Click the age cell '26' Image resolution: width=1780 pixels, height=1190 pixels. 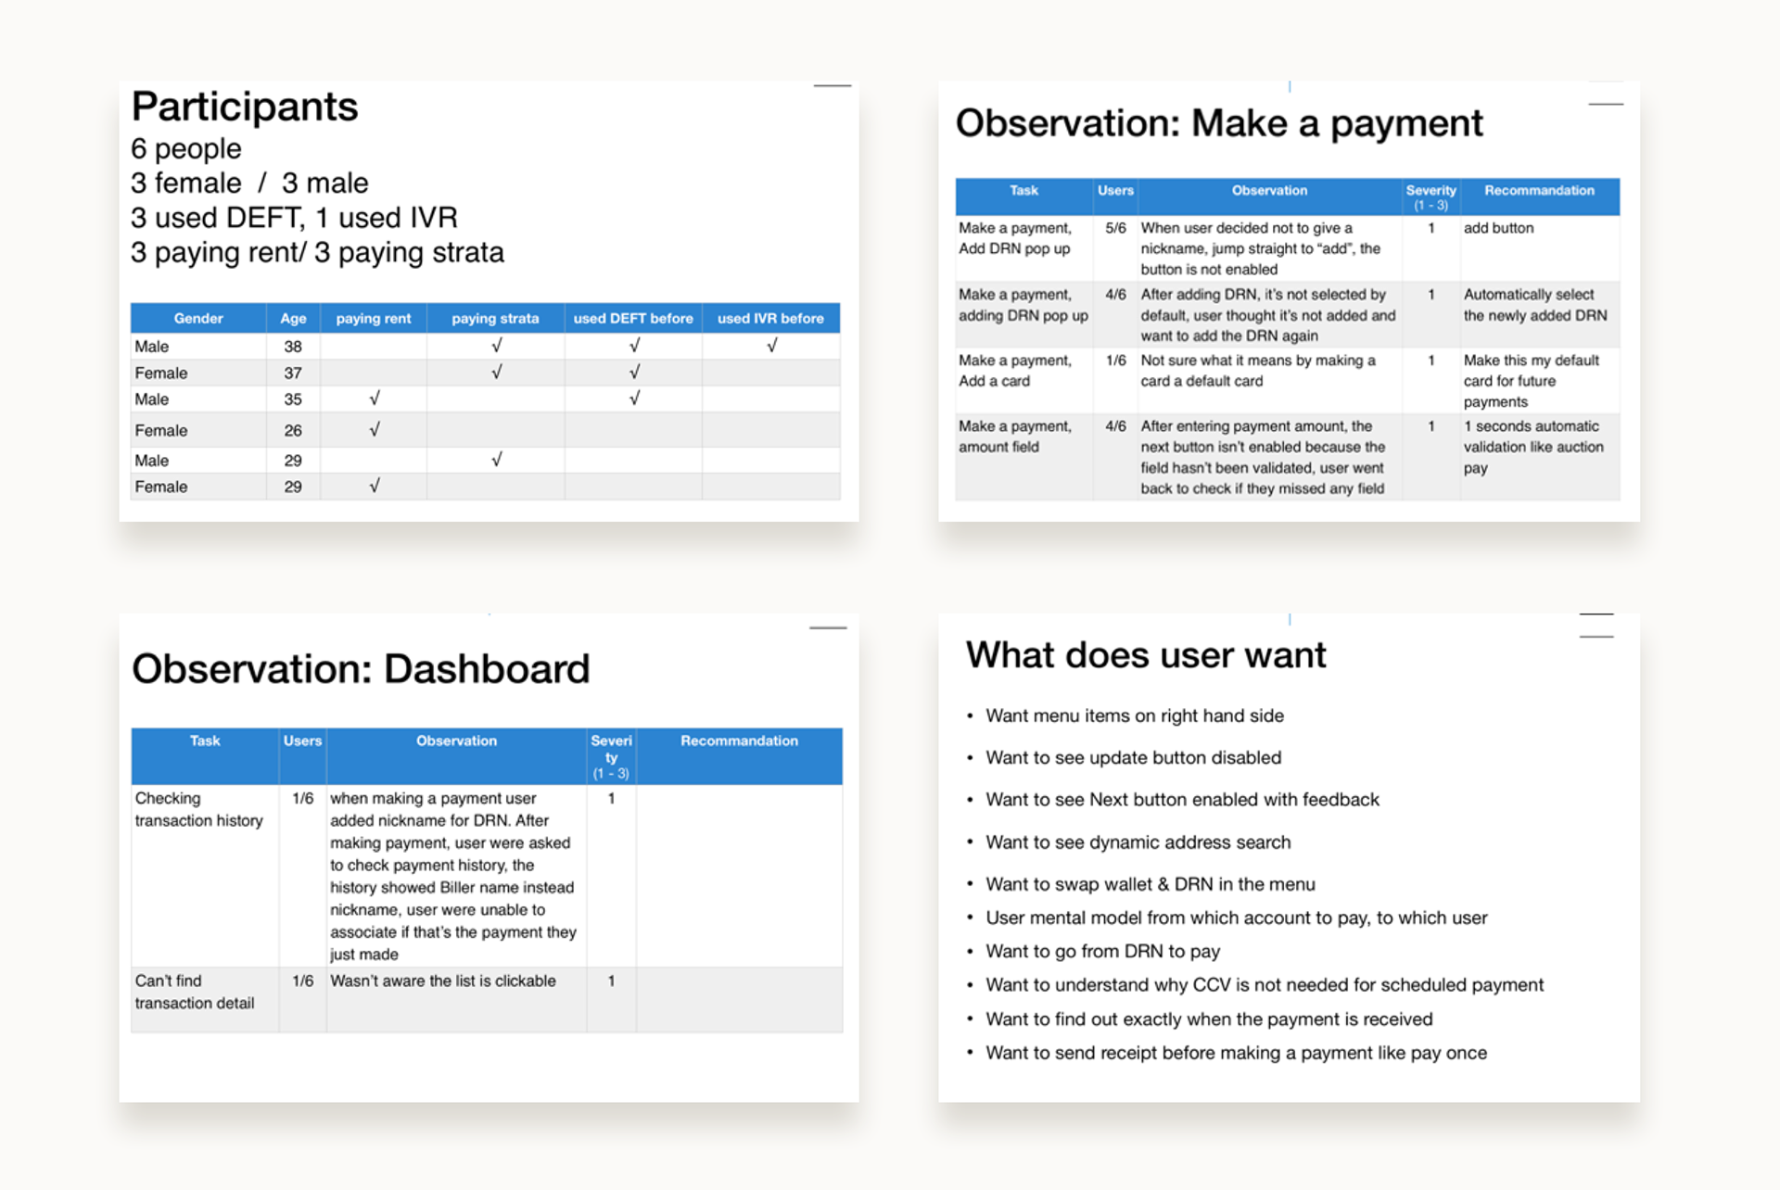point(293,430)
